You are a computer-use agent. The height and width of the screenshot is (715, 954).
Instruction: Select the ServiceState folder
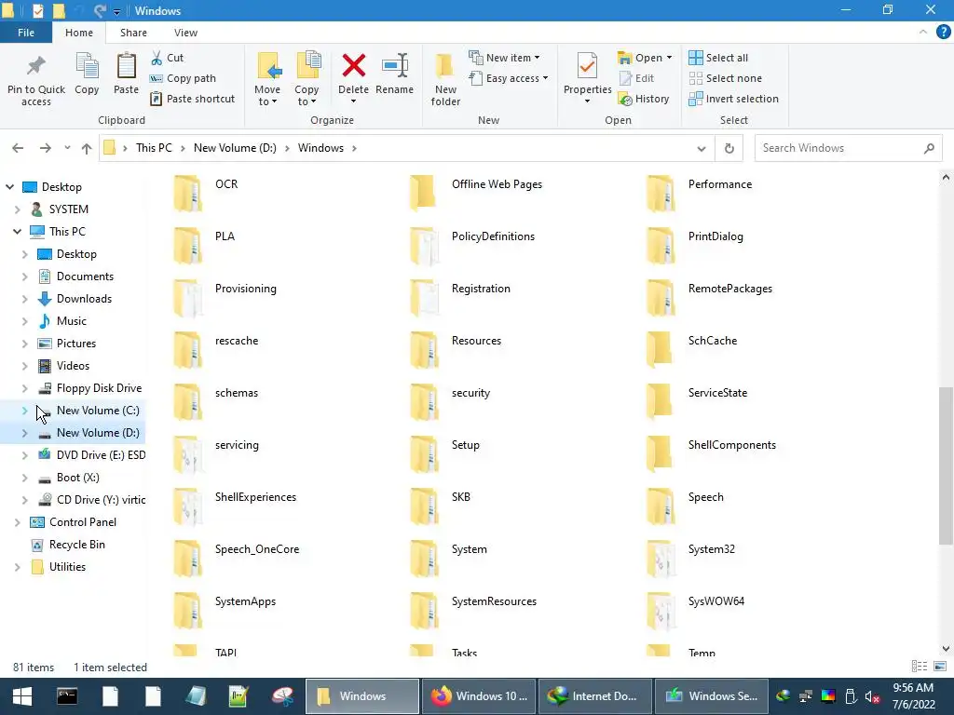click(x=697, y=402)
